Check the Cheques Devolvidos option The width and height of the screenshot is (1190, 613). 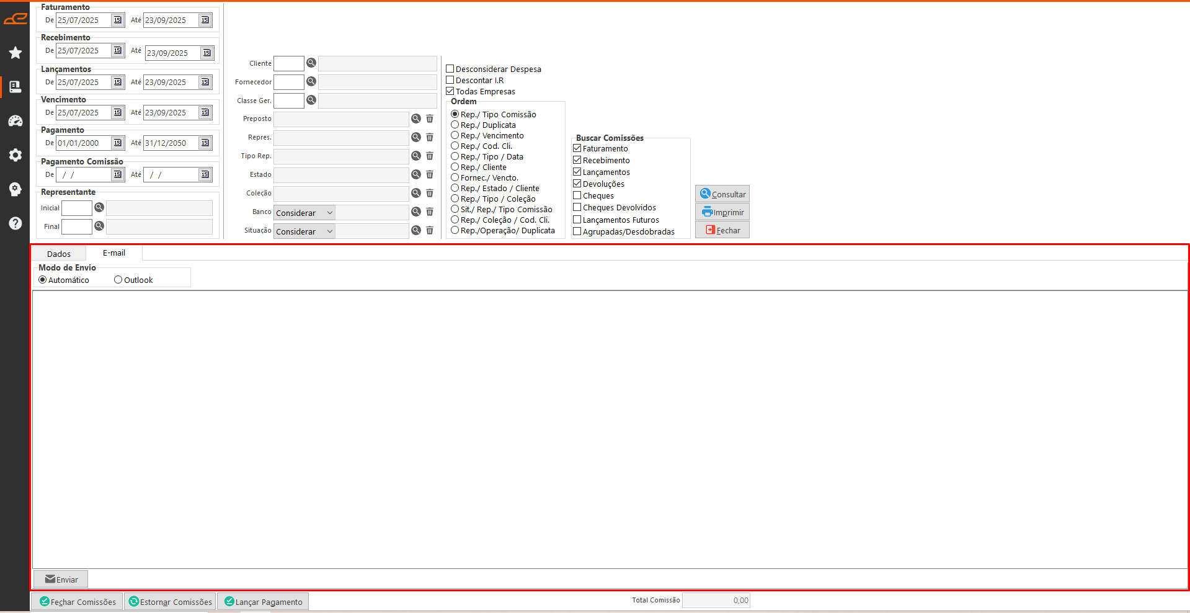coord(577,207)
